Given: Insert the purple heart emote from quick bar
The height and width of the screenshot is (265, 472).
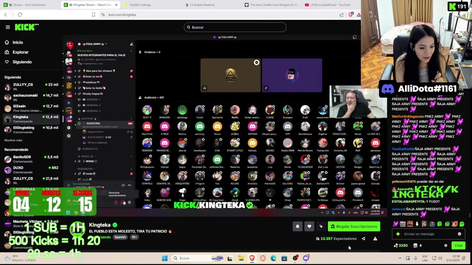Looking at the screenshot, I should (396, 224).
